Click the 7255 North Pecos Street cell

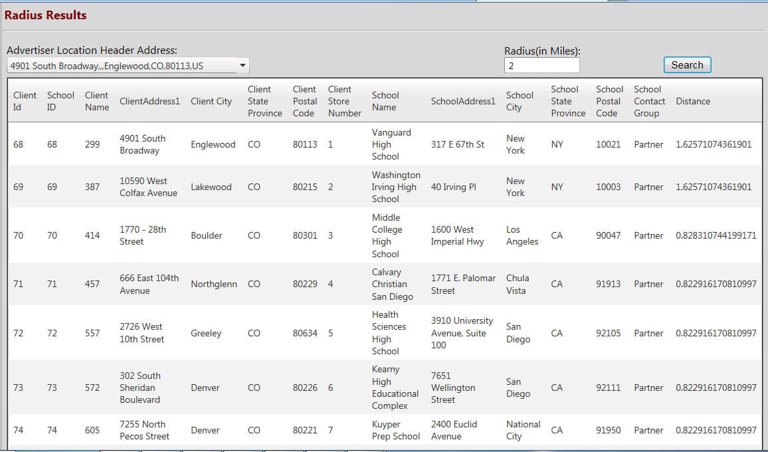(144, 430)
